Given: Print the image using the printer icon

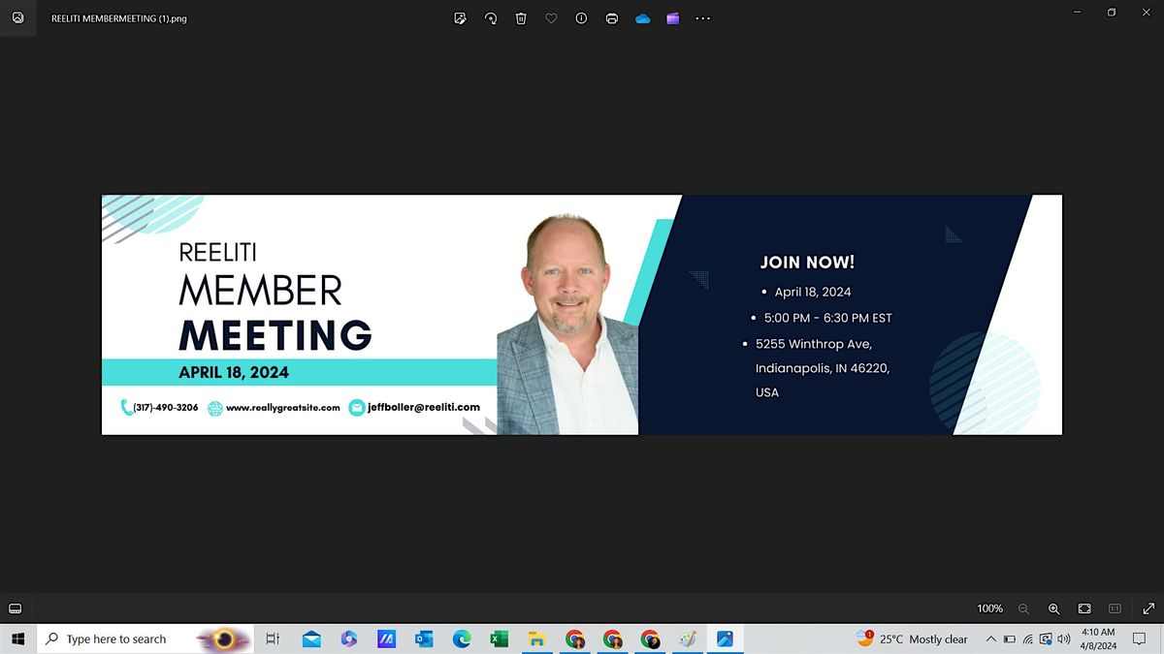Looking at the screenshot, I should point(612,18).
